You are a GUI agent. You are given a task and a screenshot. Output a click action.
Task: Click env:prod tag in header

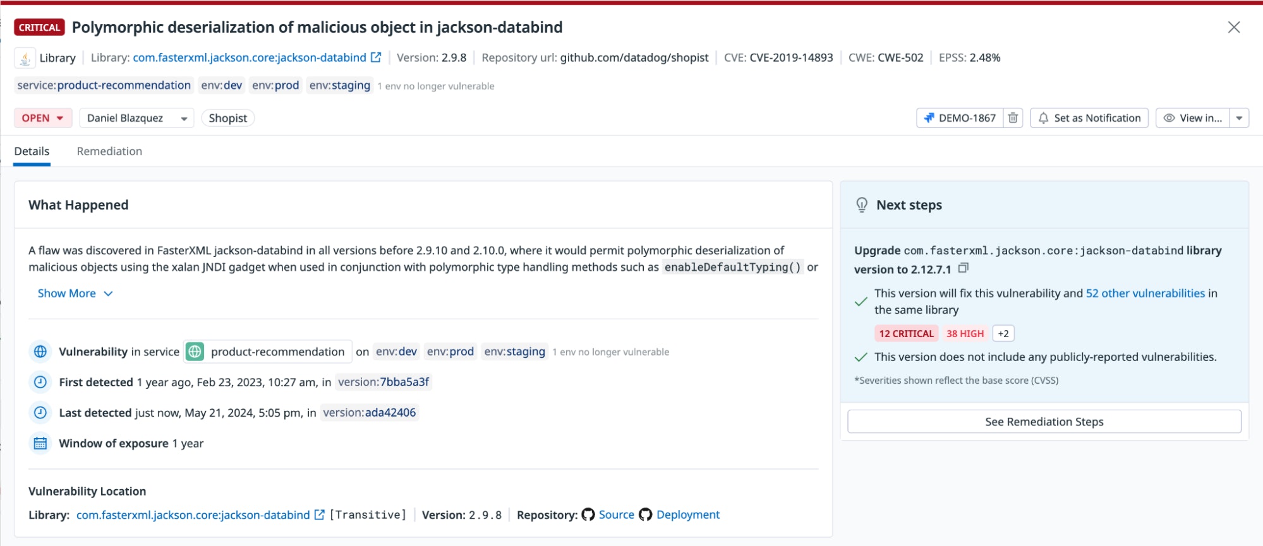[x=275, y=85]
